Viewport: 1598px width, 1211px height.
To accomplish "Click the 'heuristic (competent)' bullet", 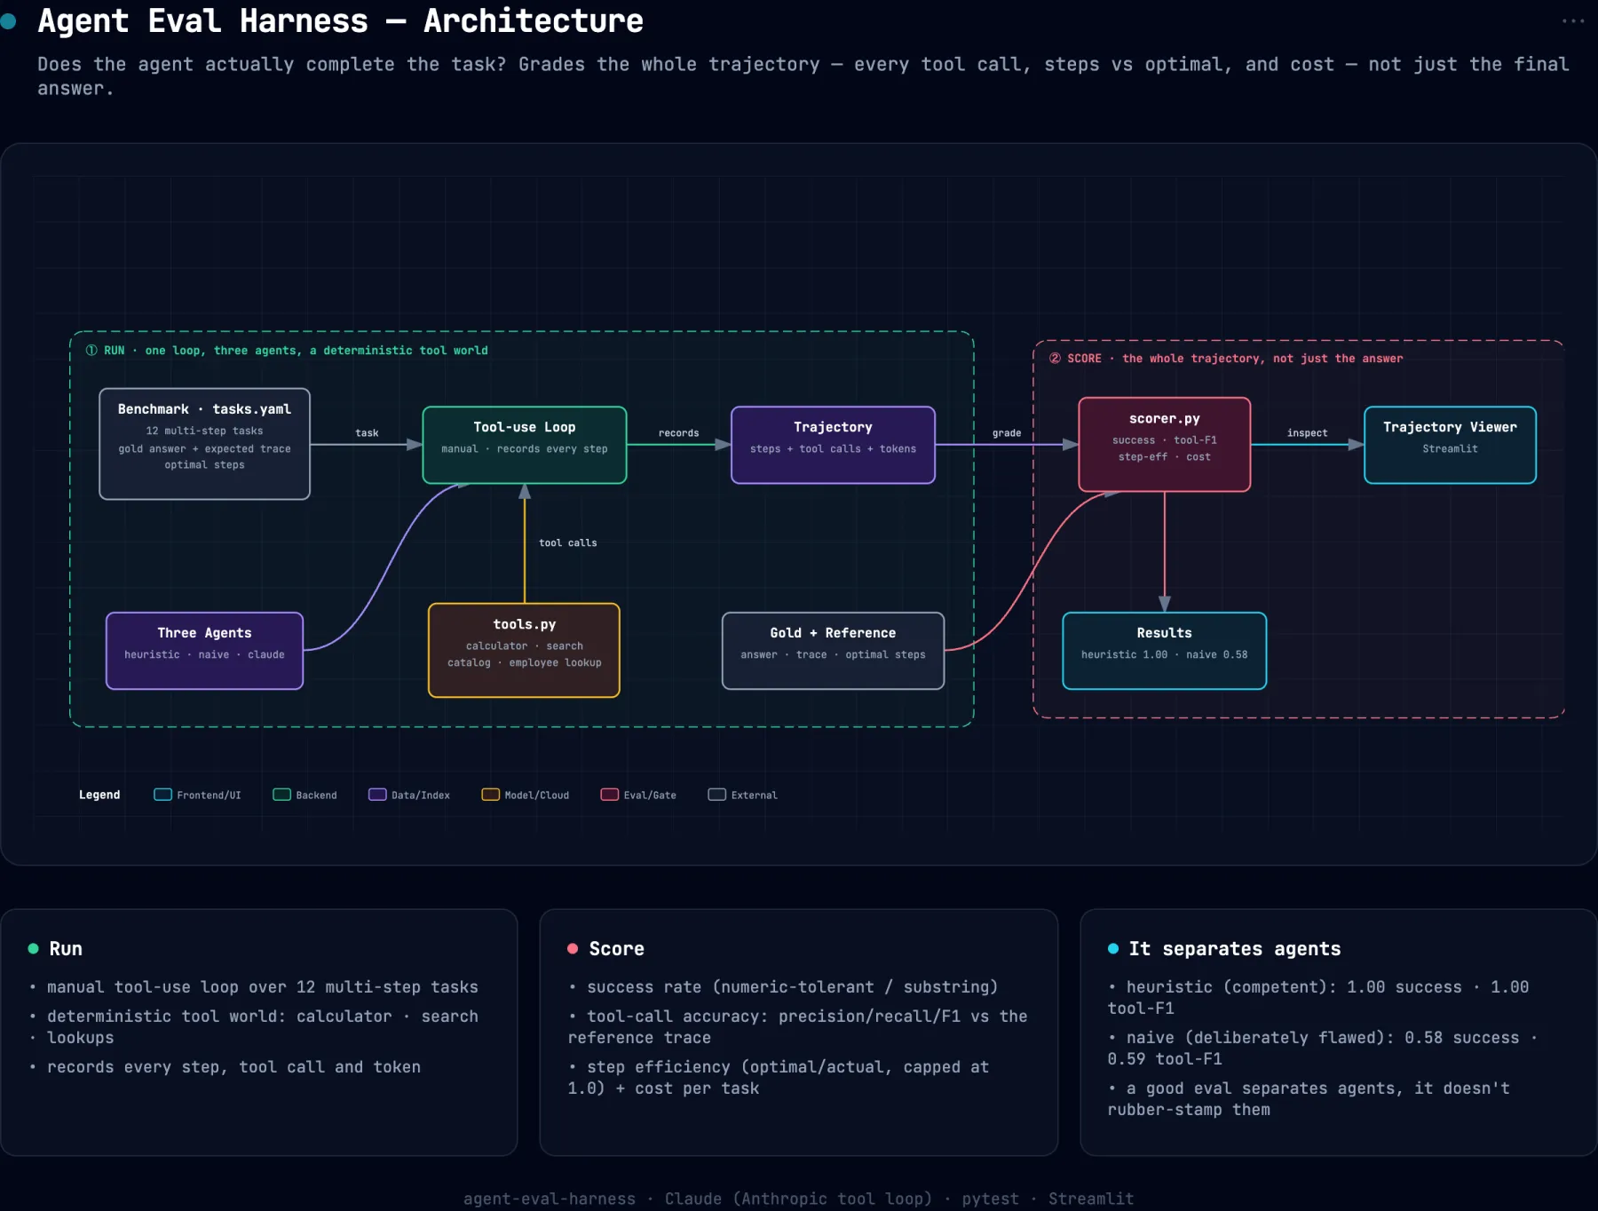I will tap(1317, 997).
